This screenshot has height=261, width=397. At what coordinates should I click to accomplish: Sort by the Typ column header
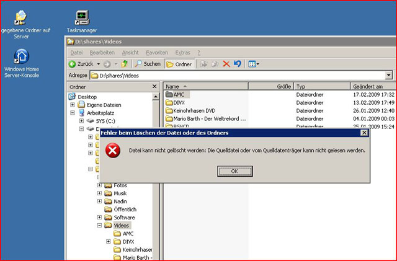point(322,86)
